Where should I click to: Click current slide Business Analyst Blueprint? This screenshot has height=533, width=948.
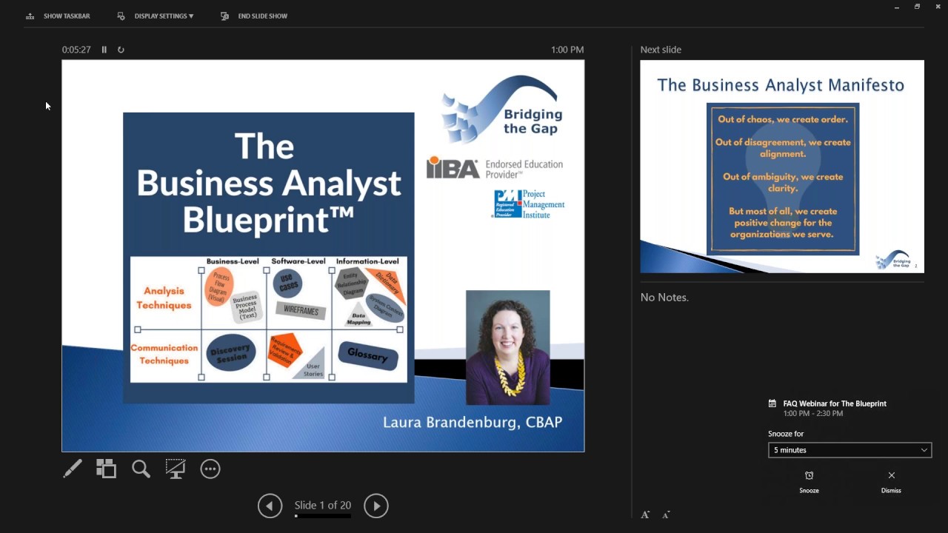coord(323,256)
